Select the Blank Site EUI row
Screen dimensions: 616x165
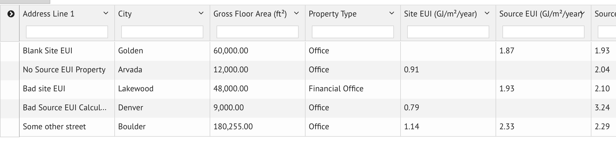(x=48, y=51)
